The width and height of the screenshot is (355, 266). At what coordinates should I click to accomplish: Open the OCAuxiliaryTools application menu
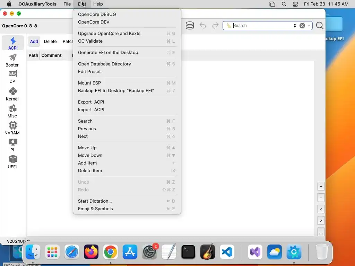point(37,4)
